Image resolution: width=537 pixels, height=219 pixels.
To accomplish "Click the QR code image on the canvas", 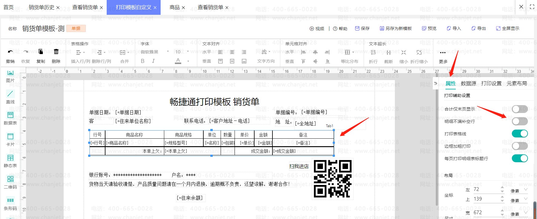I will (332, 179).
